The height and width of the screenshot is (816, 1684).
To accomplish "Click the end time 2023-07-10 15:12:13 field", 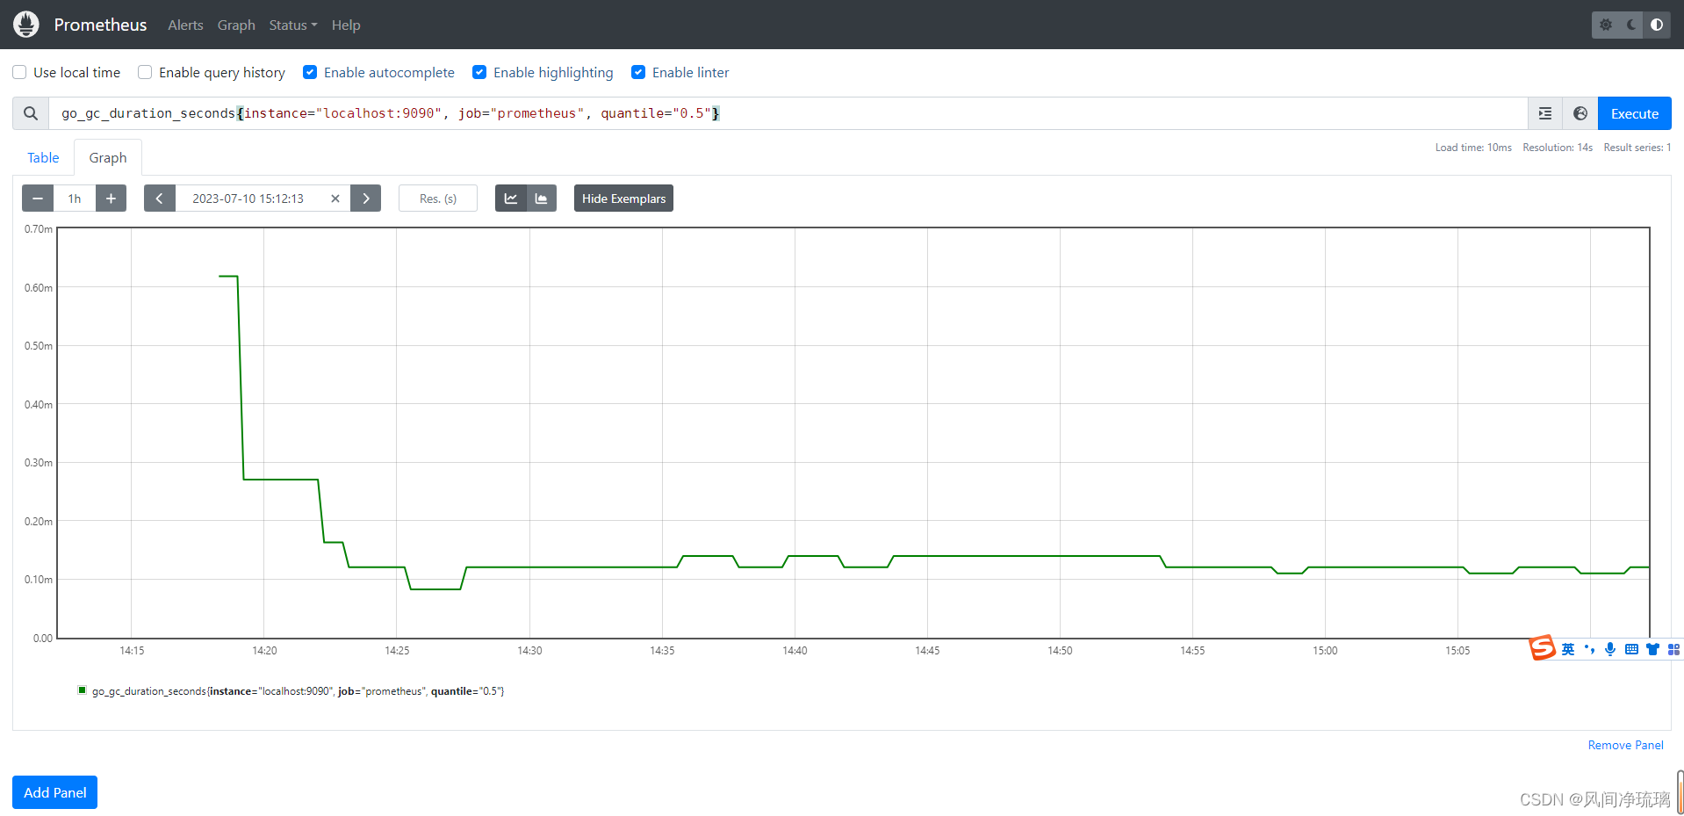I will tap(250, 199).
